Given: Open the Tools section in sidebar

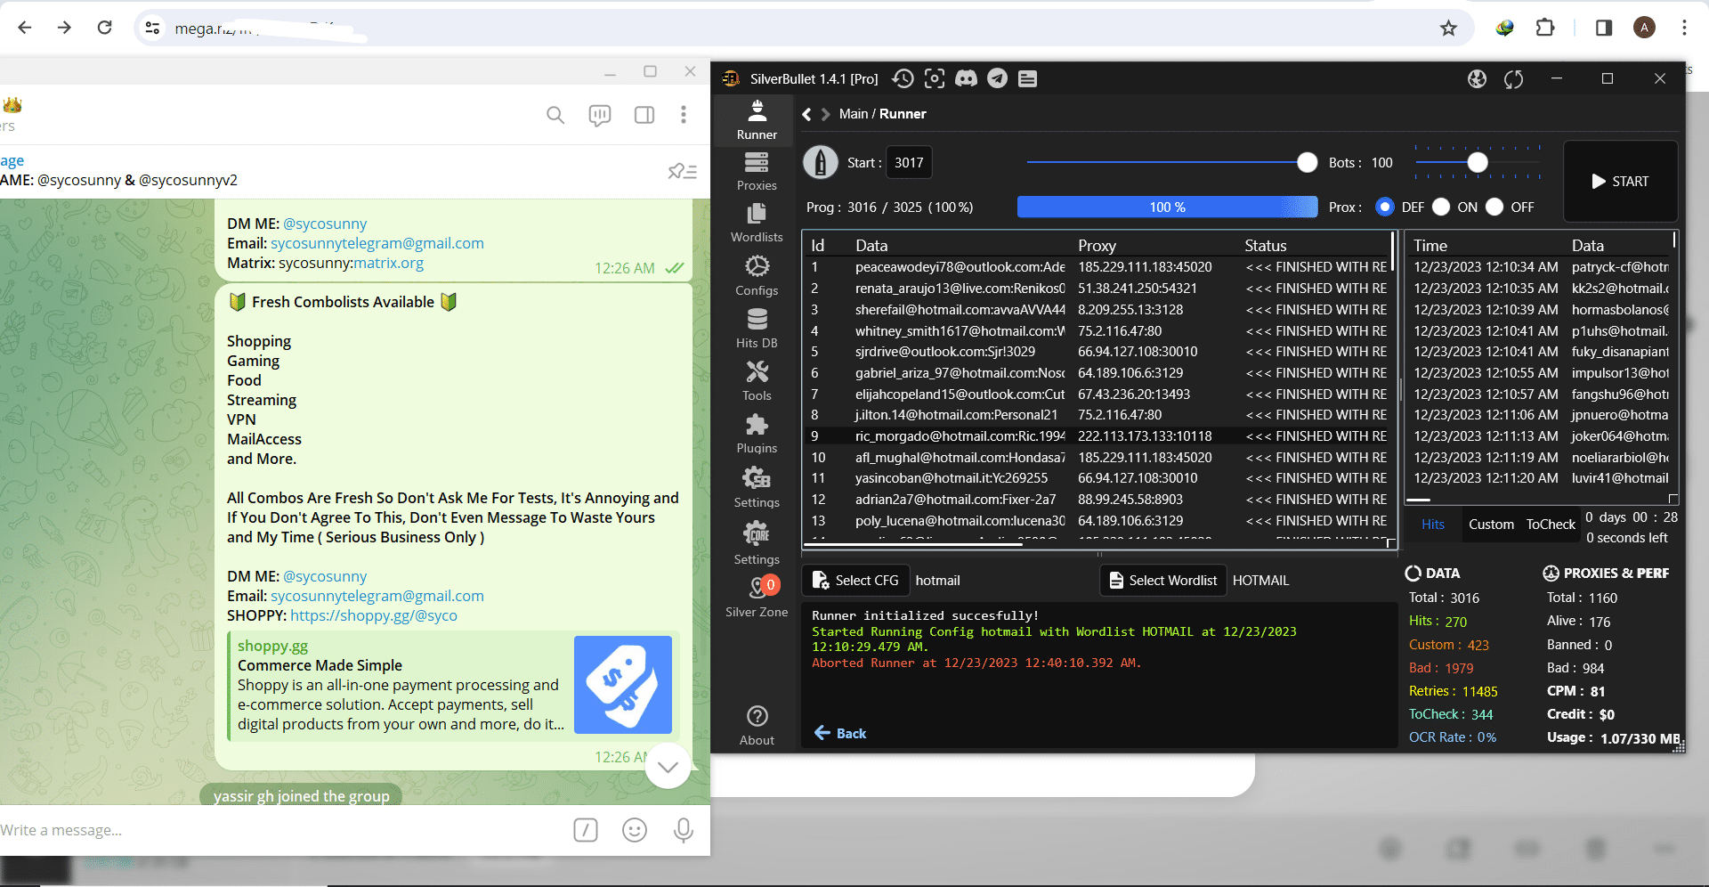Looking at the screenshot, I should click(757, 381).
